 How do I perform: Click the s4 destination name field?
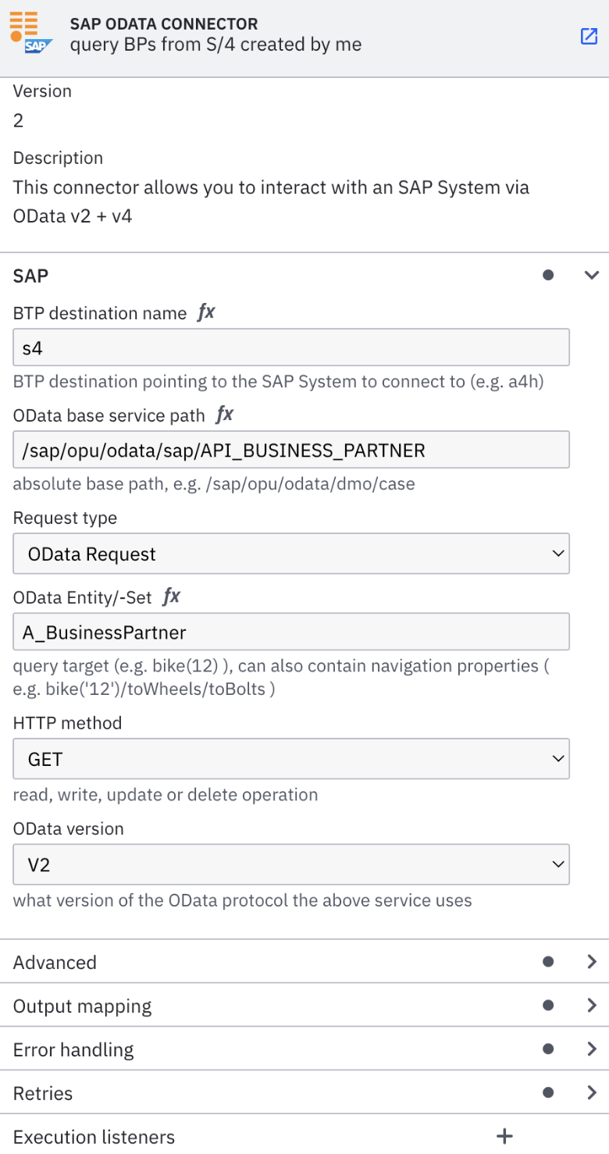291,347
